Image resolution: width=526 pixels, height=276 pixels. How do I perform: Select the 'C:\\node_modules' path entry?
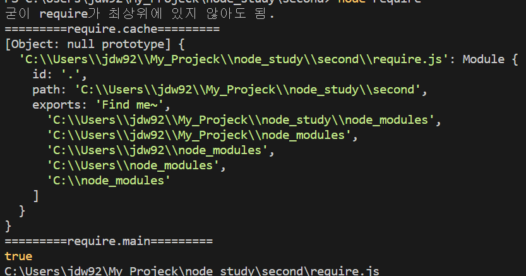(109, 181)
